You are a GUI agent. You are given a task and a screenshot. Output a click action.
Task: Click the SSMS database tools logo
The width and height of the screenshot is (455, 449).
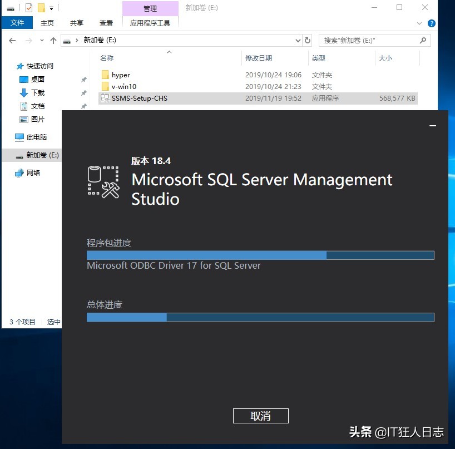[103, 182]
